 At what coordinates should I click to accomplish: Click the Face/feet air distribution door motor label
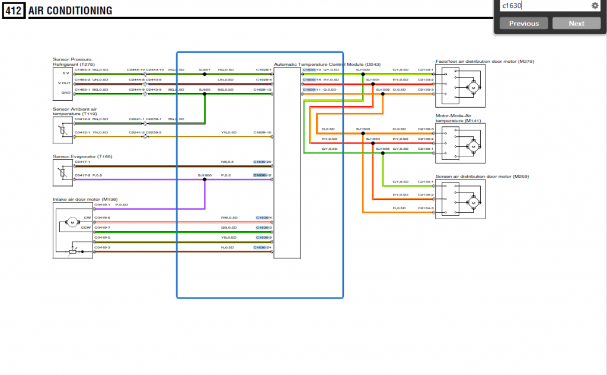[x=485, y=61]
